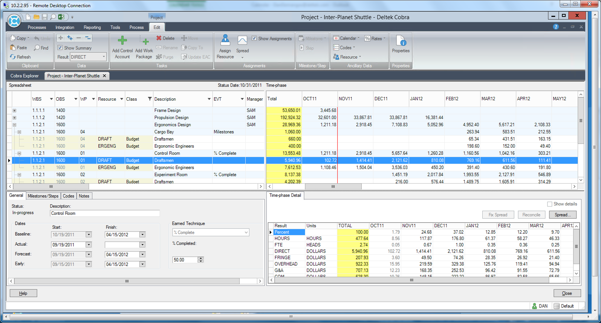The image size is (601, 323).
Task: Click the Open folder icon in quick access toolbar
Action: point(37,17)
